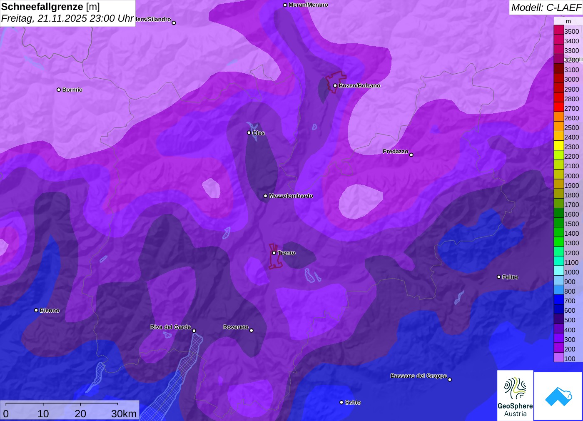583x421 pixels.
Task: Click the Riva del Garda marker dot
Action: (x=194, y=331)
